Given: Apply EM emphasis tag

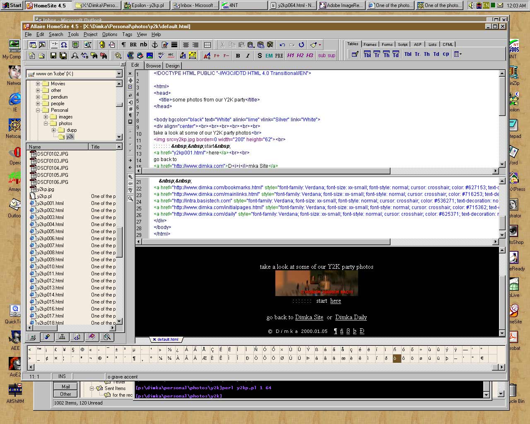Looking at the screenshot, I should pyautogui.click(x=269, y=55).
